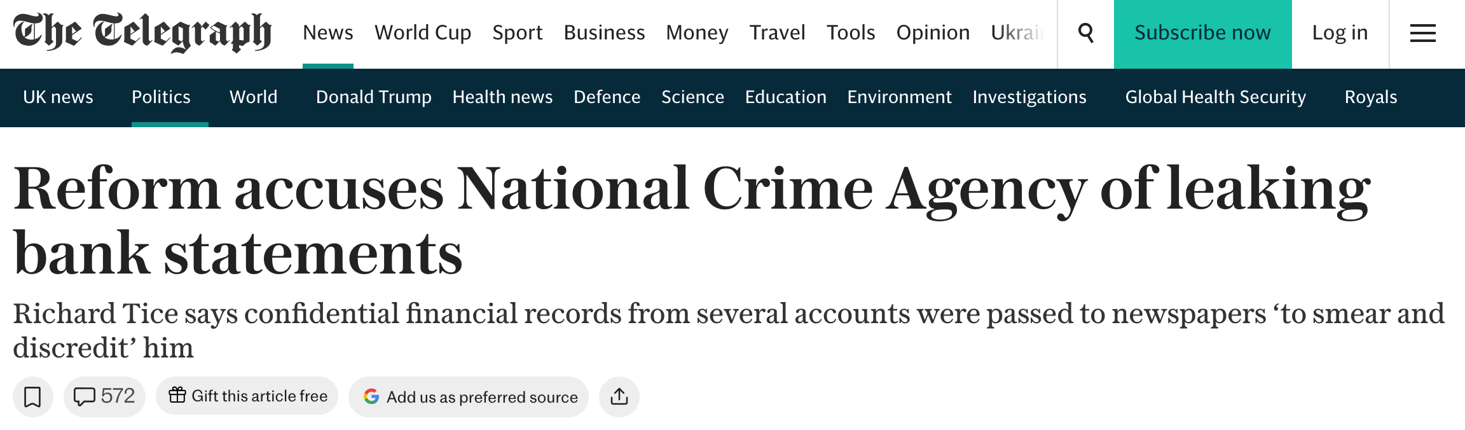Click the Log in link

point(1340,32)
